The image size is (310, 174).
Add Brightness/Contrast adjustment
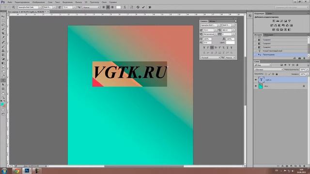tap(274, 21)
